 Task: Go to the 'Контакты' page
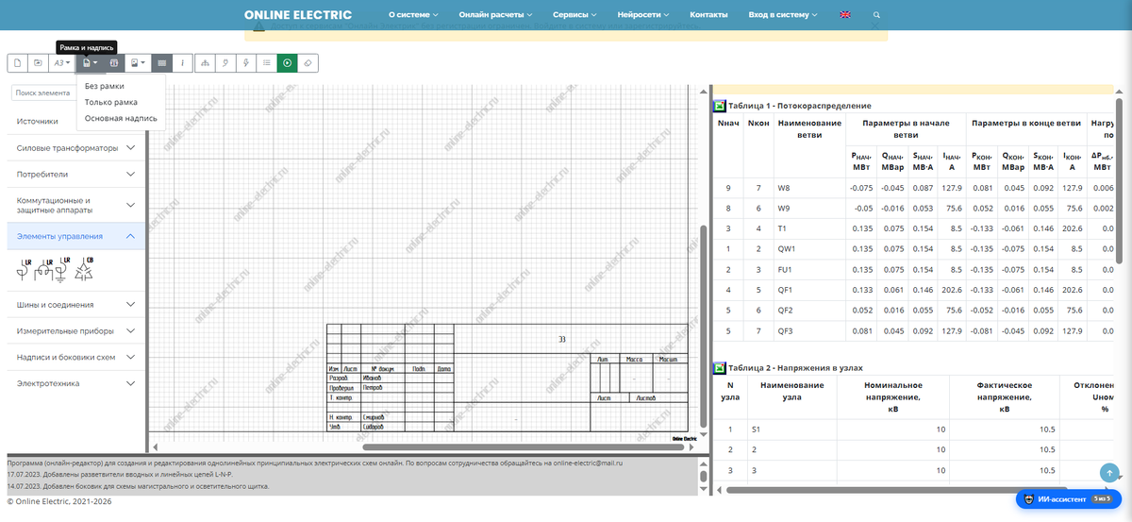[x=708, y=15]
